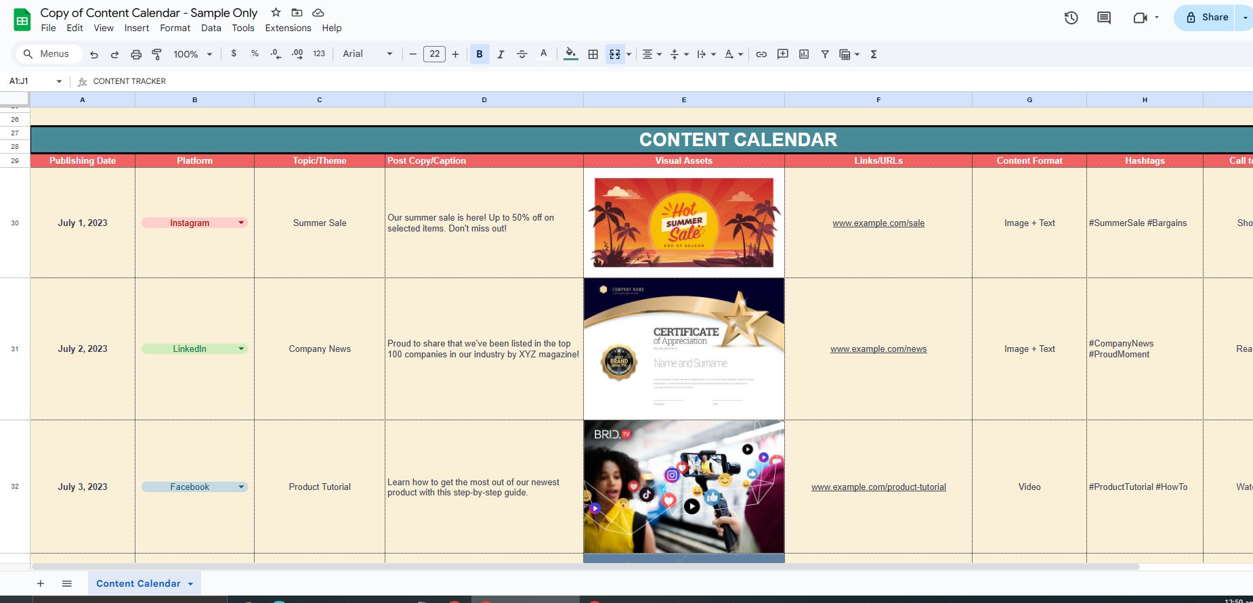
Task: Open the Extensions menu
Action: point(288,28)
